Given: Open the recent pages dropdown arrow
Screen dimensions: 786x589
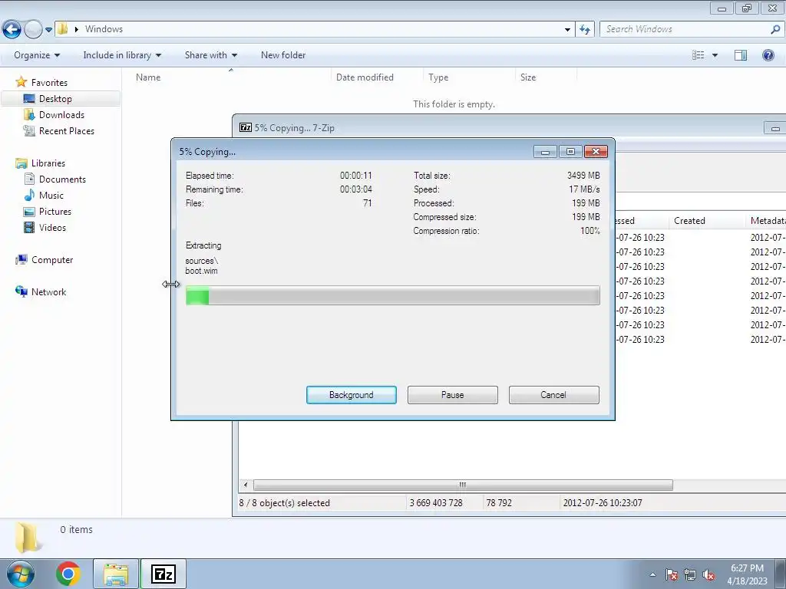Looking at the screenshot, I should [48, 30].
